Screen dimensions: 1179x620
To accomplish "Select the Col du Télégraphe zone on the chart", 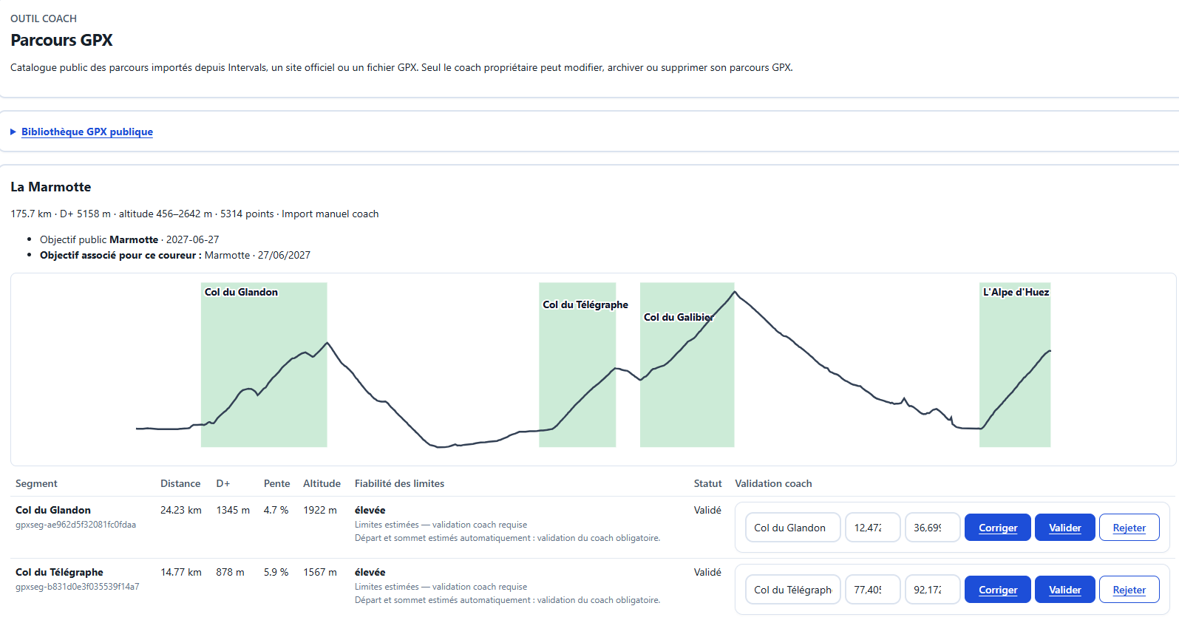I will point(577,365).
